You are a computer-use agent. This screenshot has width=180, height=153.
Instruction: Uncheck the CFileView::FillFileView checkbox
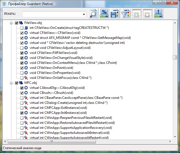pyautogui.click(x=22, y=53)
